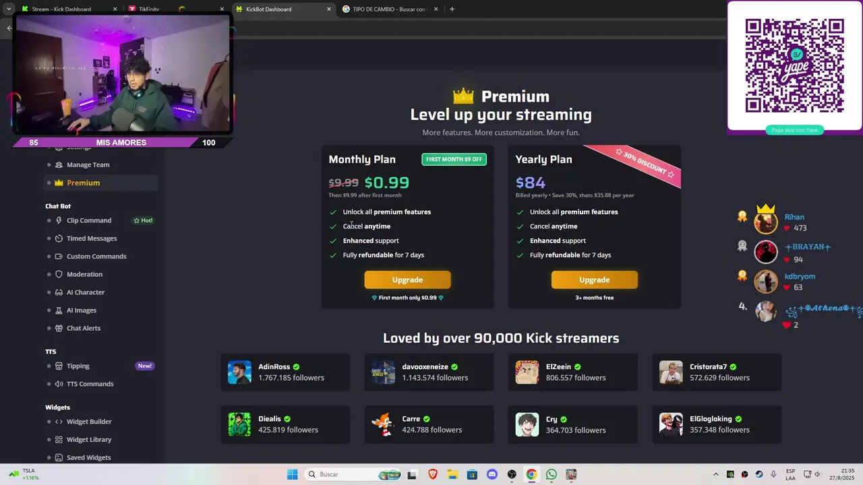Click 'Then $9.99 after first month' text
863x485 pixels.
(x=365, y=195)
